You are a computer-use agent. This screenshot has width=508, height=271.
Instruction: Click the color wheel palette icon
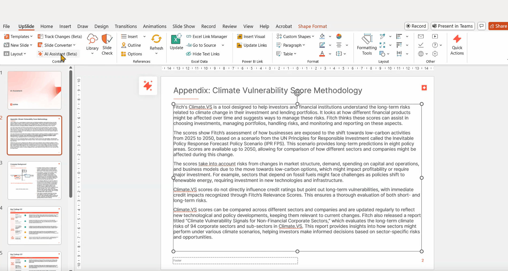click(339, 36)
